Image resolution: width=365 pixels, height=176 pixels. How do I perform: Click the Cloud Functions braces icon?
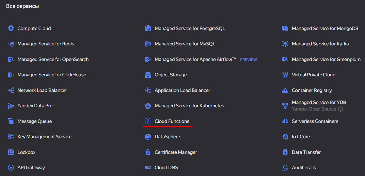148,121
